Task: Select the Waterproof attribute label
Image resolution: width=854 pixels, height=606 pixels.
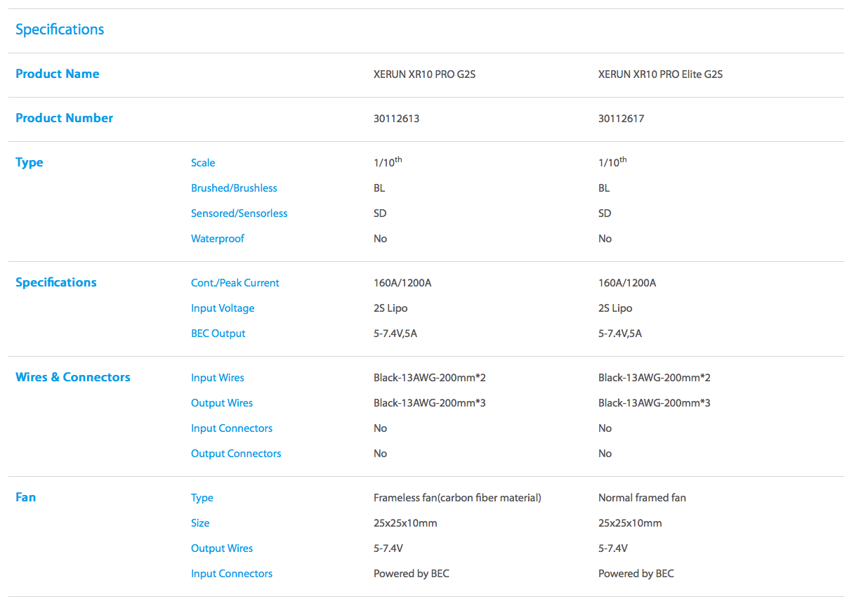Action: point(218,239)
